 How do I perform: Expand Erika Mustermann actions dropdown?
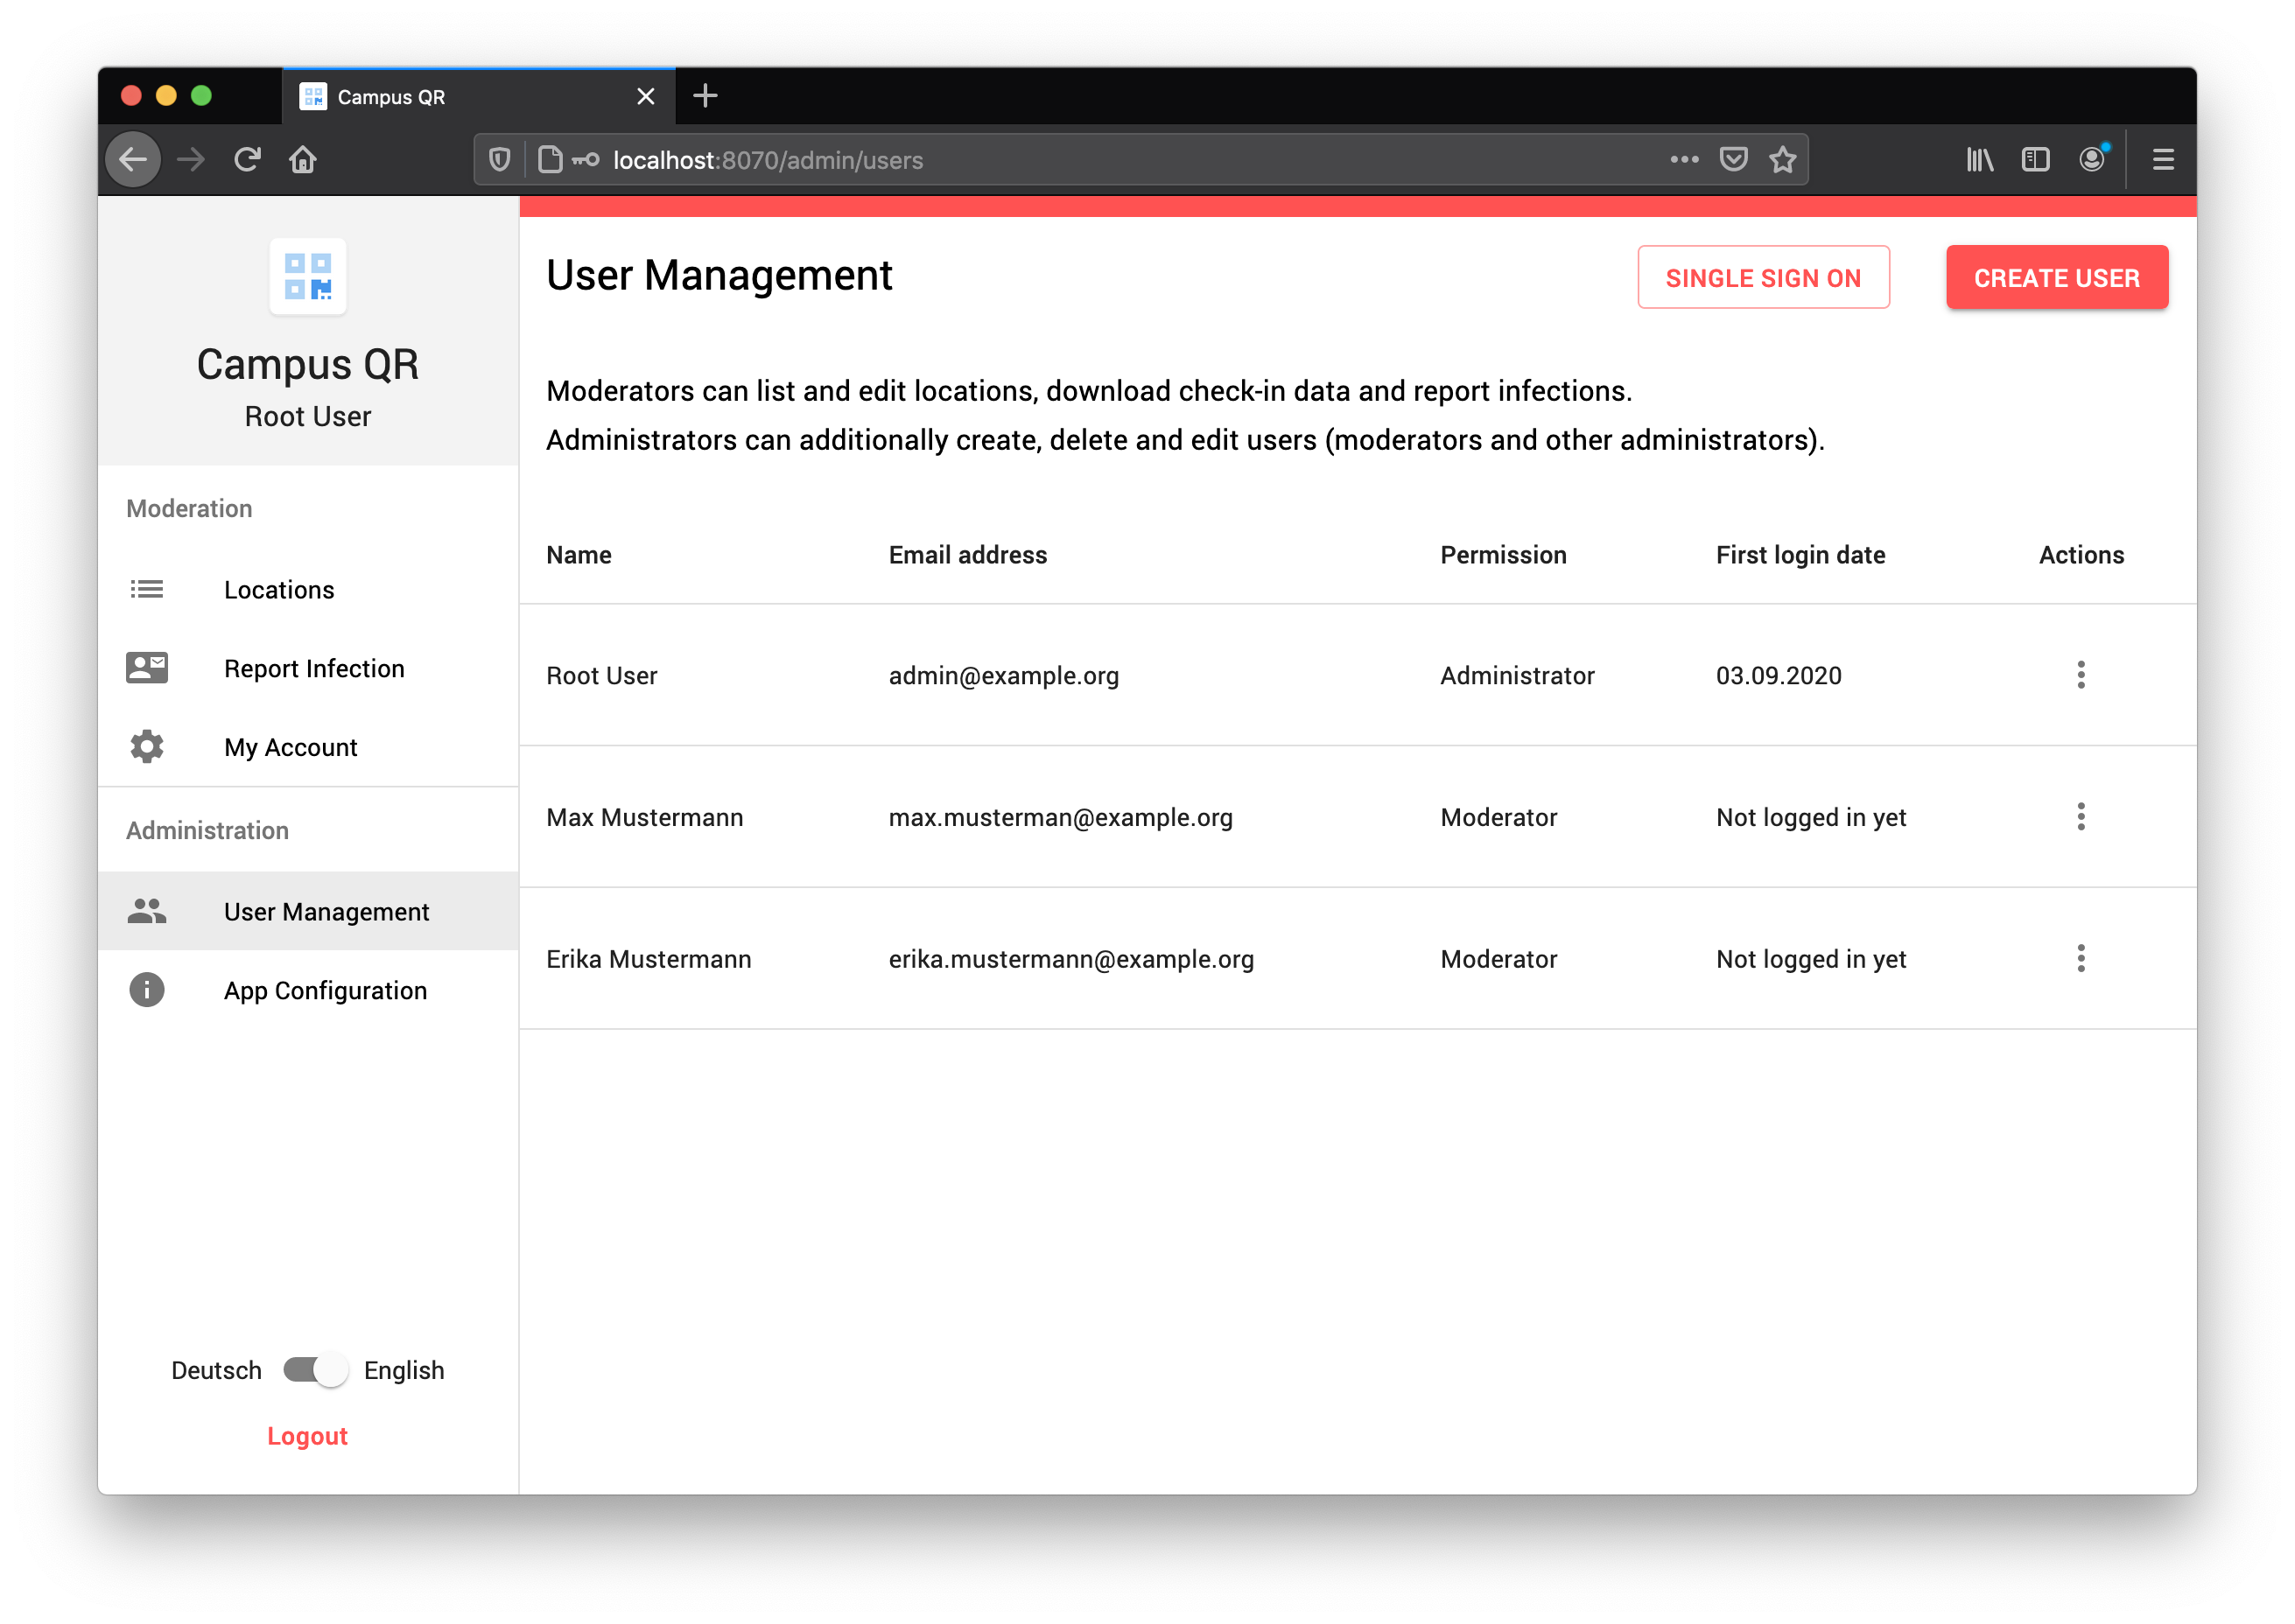click(x=2081, y=958)
